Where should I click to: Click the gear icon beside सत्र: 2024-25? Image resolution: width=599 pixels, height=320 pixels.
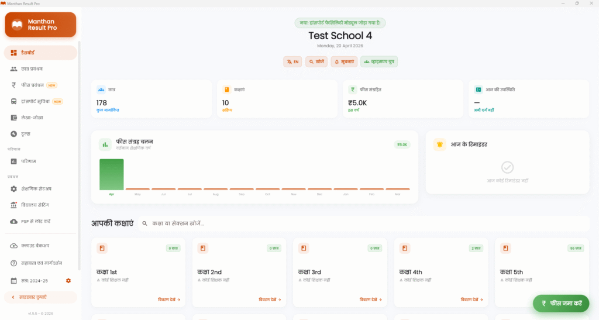point(68,281)
